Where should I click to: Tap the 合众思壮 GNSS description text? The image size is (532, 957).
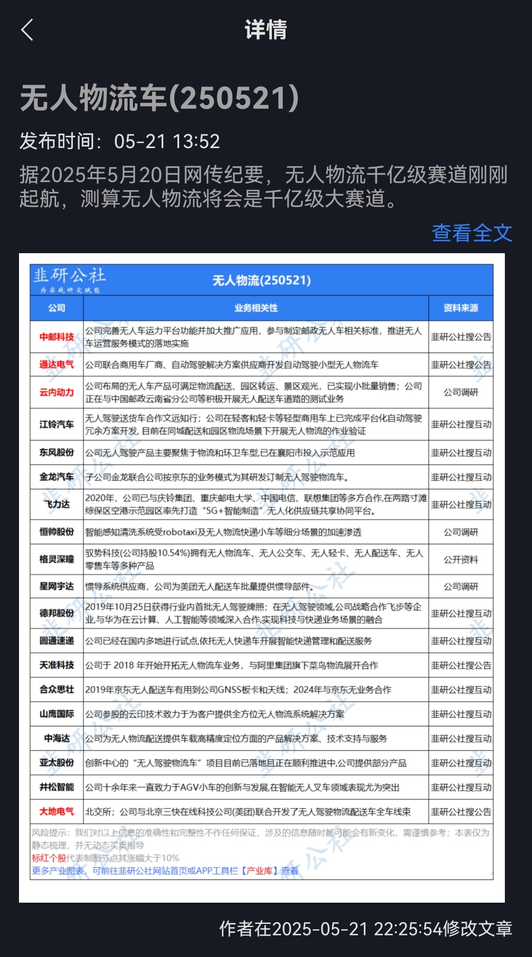click(238, 690)
